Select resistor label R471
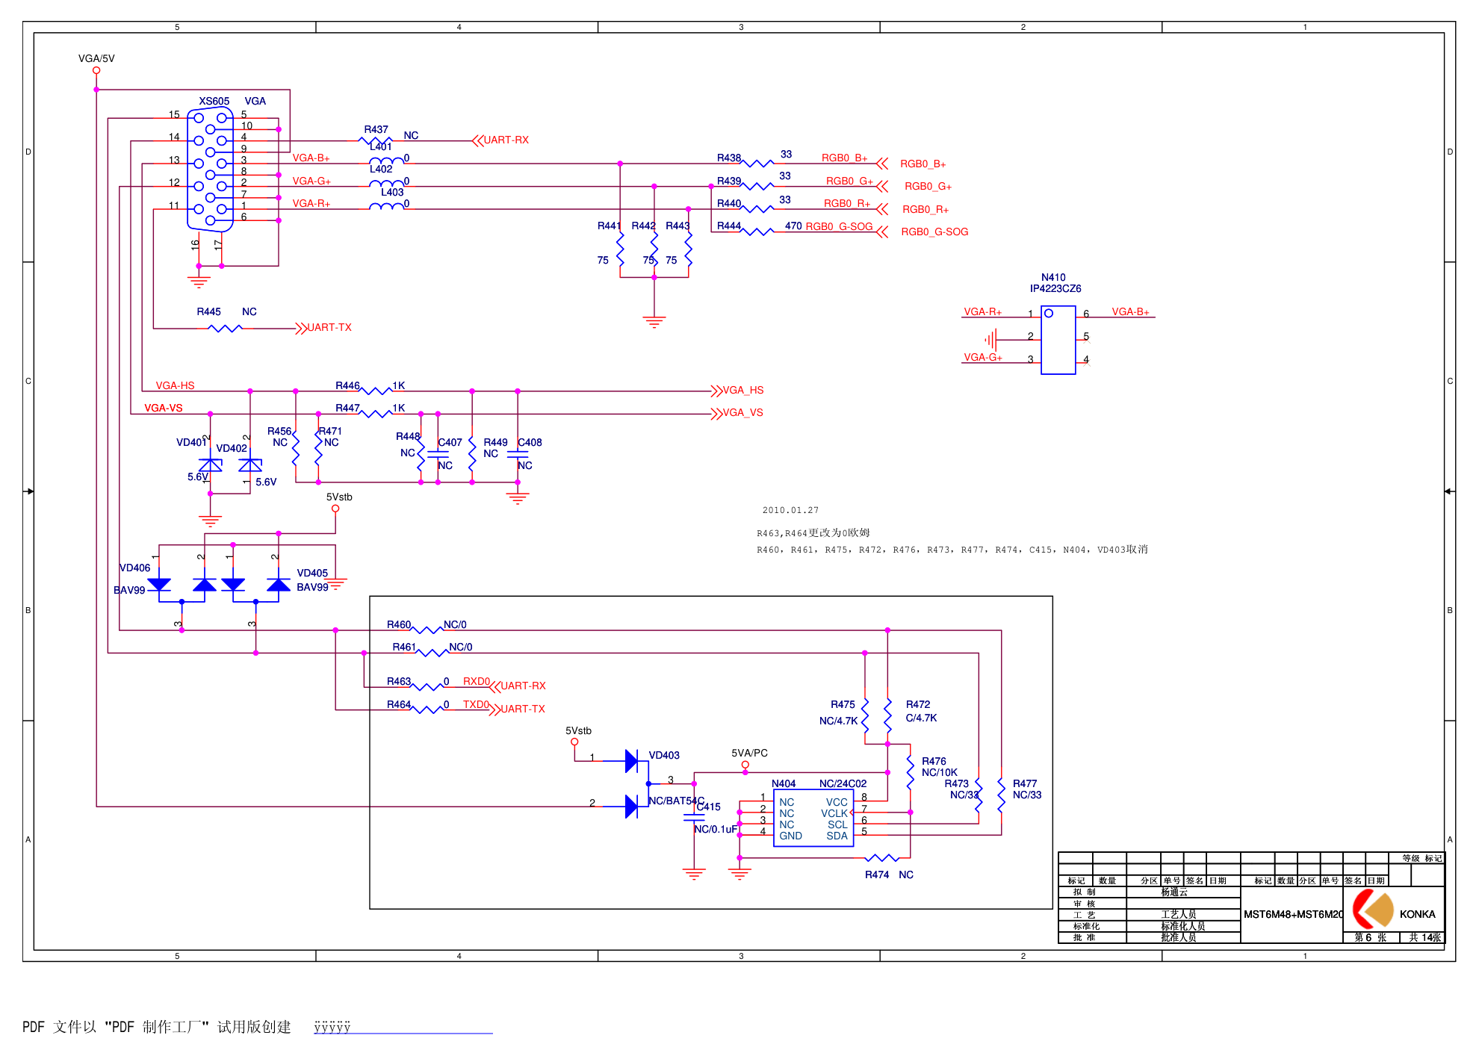The height and width of the screenshot is (1047, 1482). 330,431
